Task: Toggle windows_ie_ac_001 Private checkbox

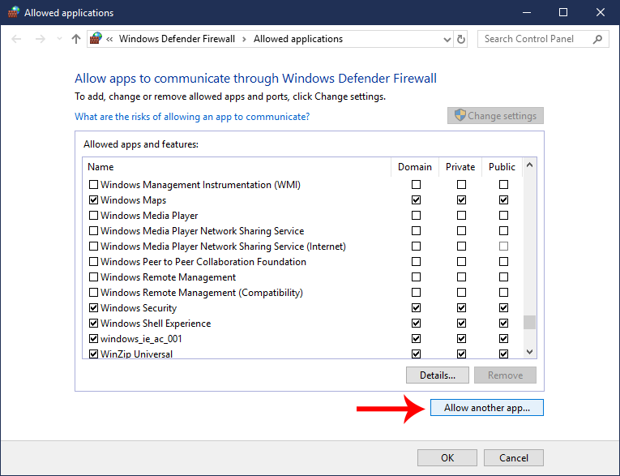Action: coord(461,338)
